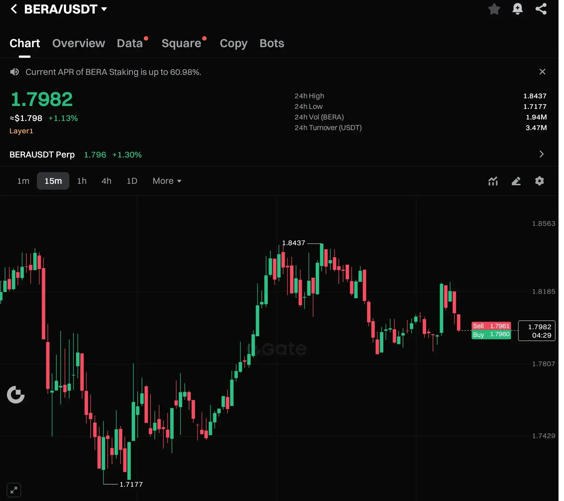Click the large 1.7982 last price
The width and height of the screenshot is (564, 501).
(42, 99)
